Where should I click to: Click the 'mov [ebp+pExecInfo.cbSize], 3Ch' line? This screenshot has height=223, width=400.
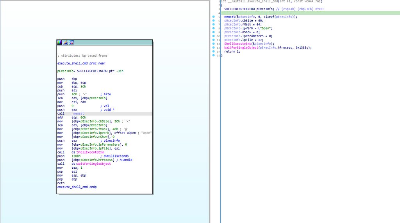coord(94,121)
